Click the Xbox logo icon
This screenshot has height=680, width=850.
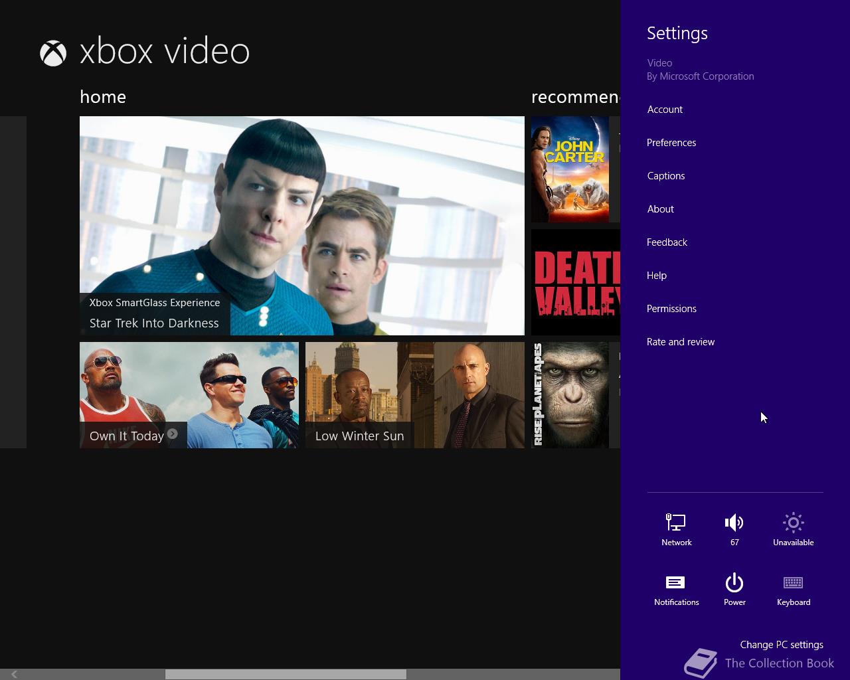(x=53, y=53)
